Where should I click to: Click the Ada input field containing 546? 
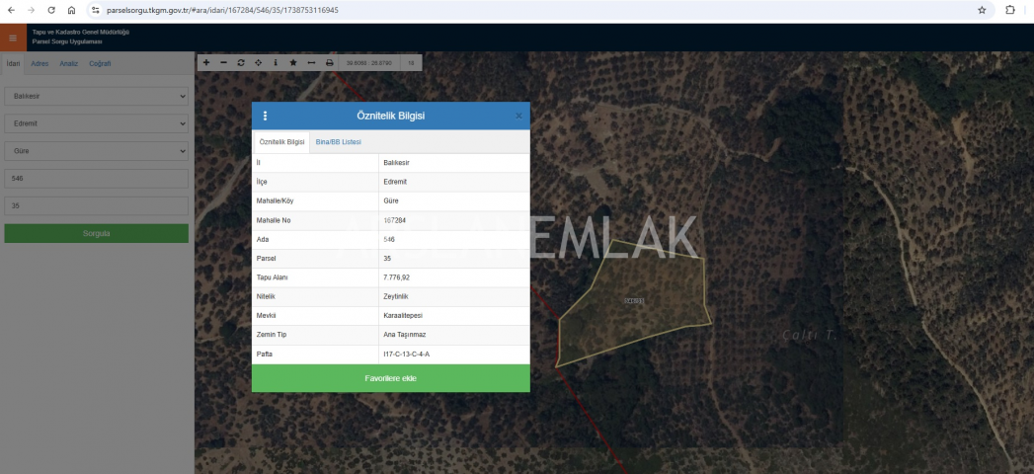coord(96,179)
